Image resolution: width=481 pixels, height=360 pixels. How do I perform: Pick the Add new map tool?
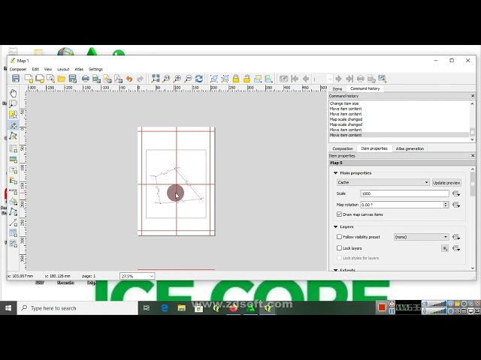coord(14,148)
